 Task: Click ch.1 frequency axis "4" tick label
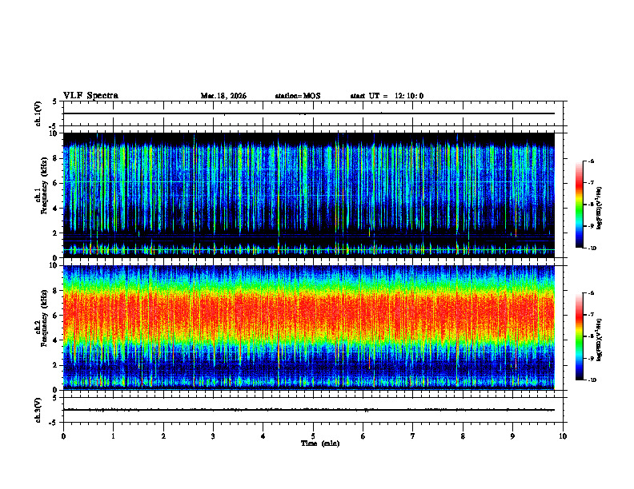(56, 209)
